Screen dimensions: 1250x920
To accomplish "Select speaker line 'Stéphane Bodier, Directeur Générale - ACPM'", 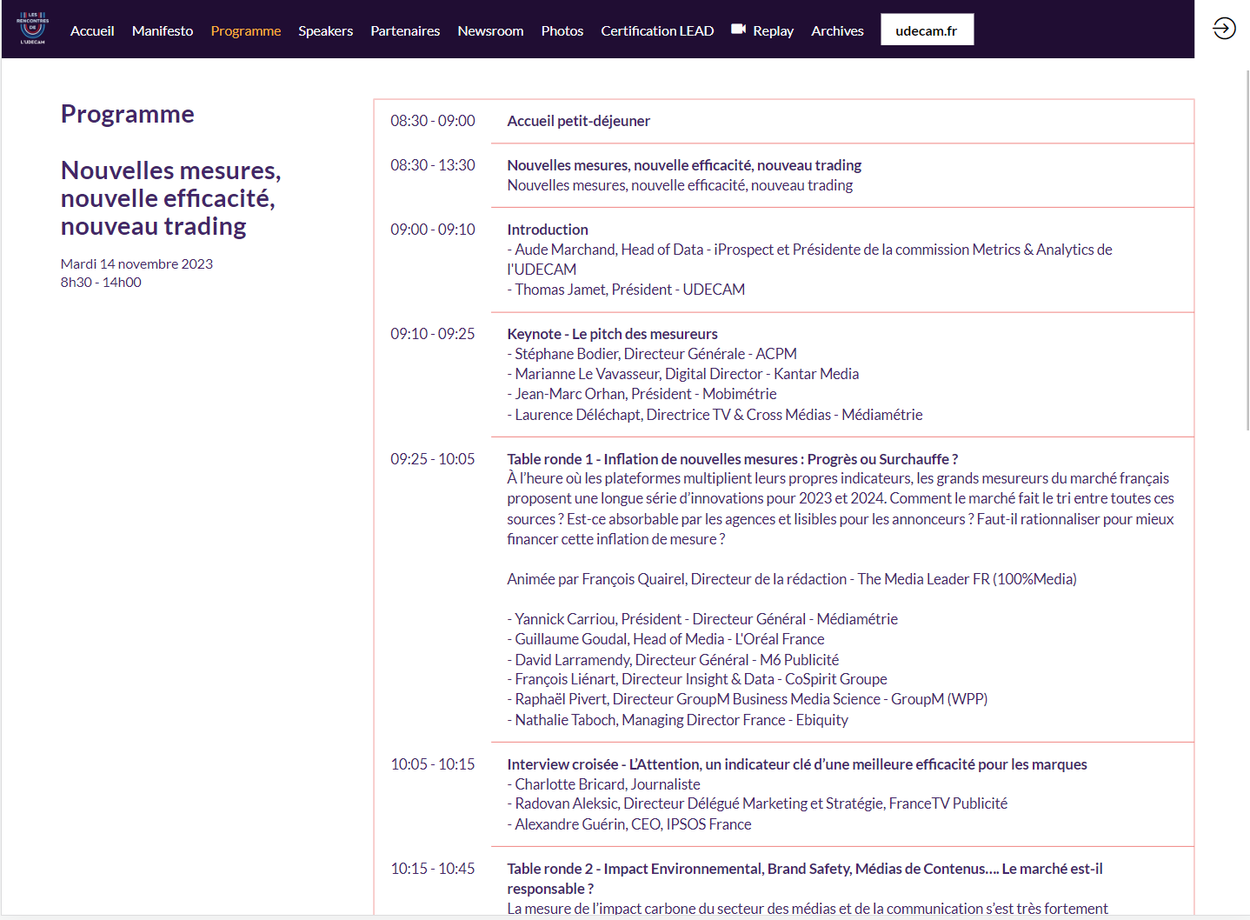I will click(x=652, y=354).
